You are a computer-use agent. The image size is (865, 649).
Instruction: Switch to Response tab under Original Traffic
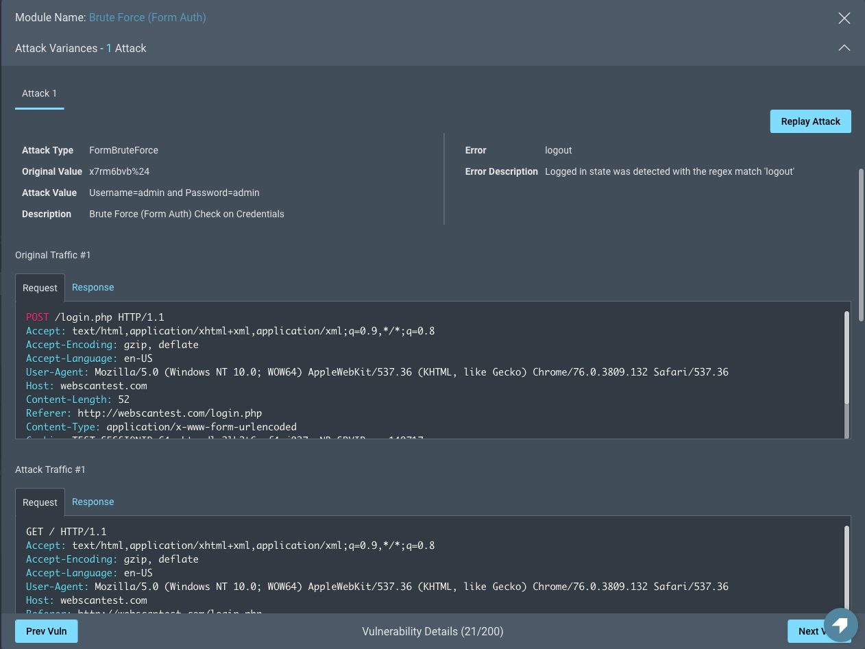pos(93,287)
